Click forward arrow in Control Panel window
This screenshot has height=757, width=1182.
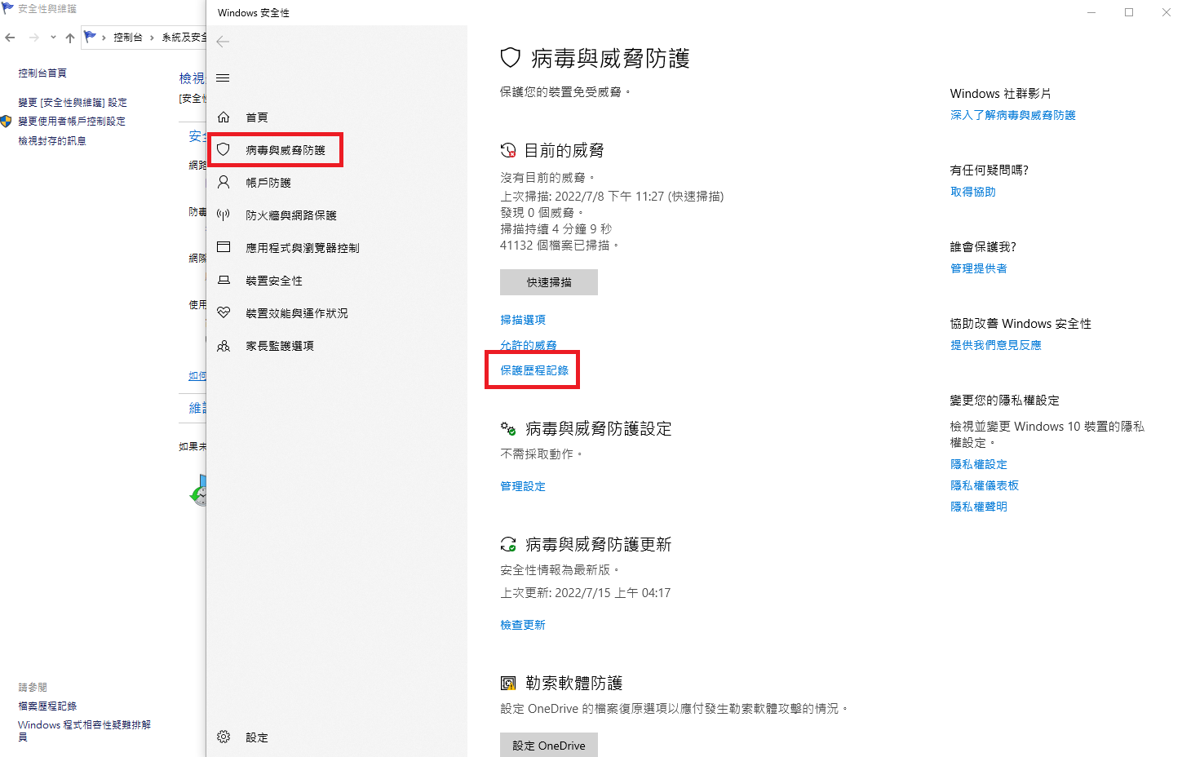[x=33, y=38]
